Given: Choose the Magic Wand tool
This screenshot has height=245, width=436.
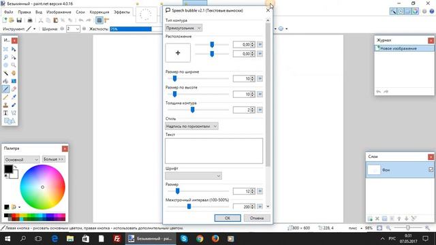Looking at the screenshot, I should tap(5, 73).
